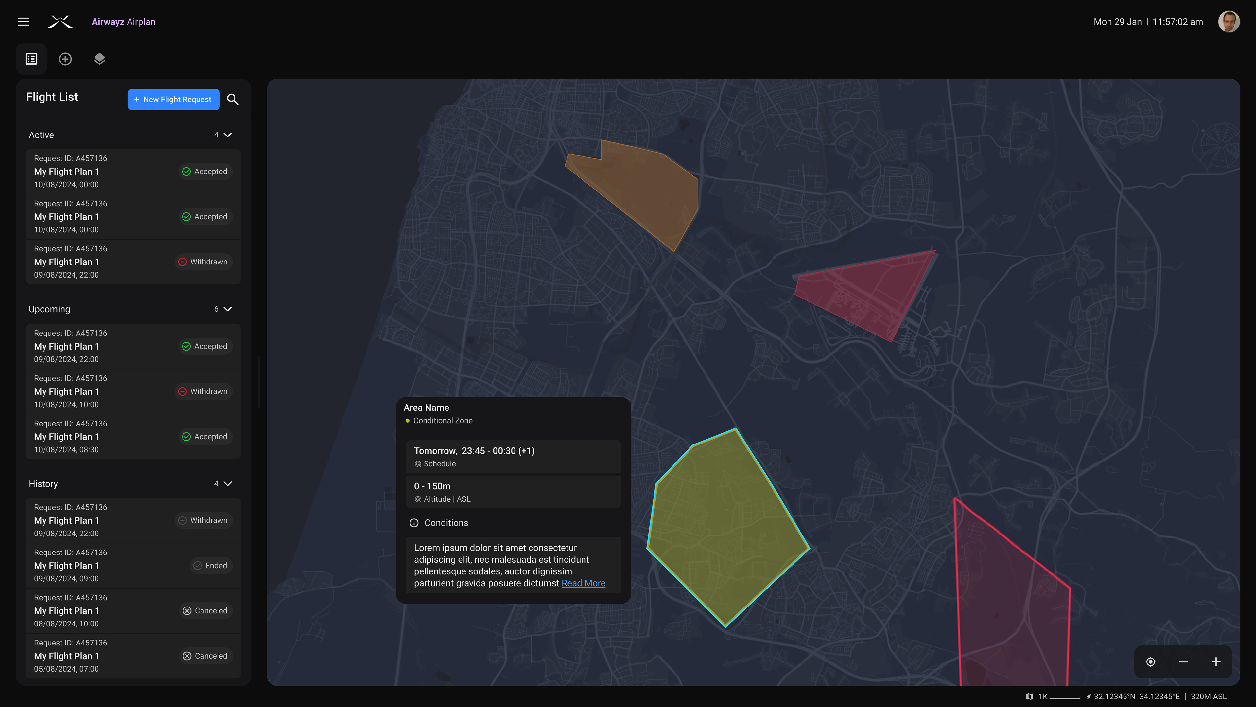Click the Airwayz X logo
This screenshot has height=707, width=1256.
[x=60, y=22]
